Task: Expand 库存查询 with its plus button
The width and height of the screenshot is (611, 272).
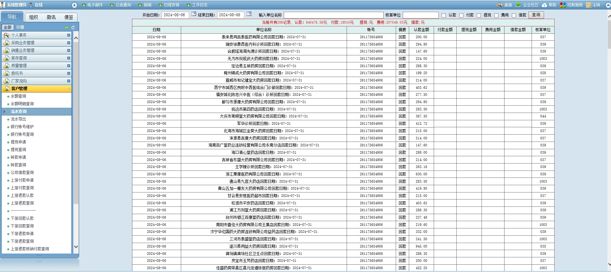Action: click(69, 58)
